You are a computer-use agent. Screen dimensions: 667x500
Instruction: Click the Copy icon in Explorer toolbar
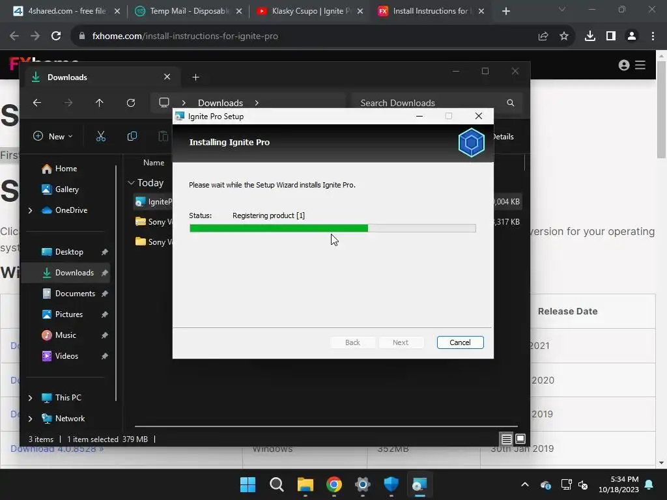click(x=132, y=137)
